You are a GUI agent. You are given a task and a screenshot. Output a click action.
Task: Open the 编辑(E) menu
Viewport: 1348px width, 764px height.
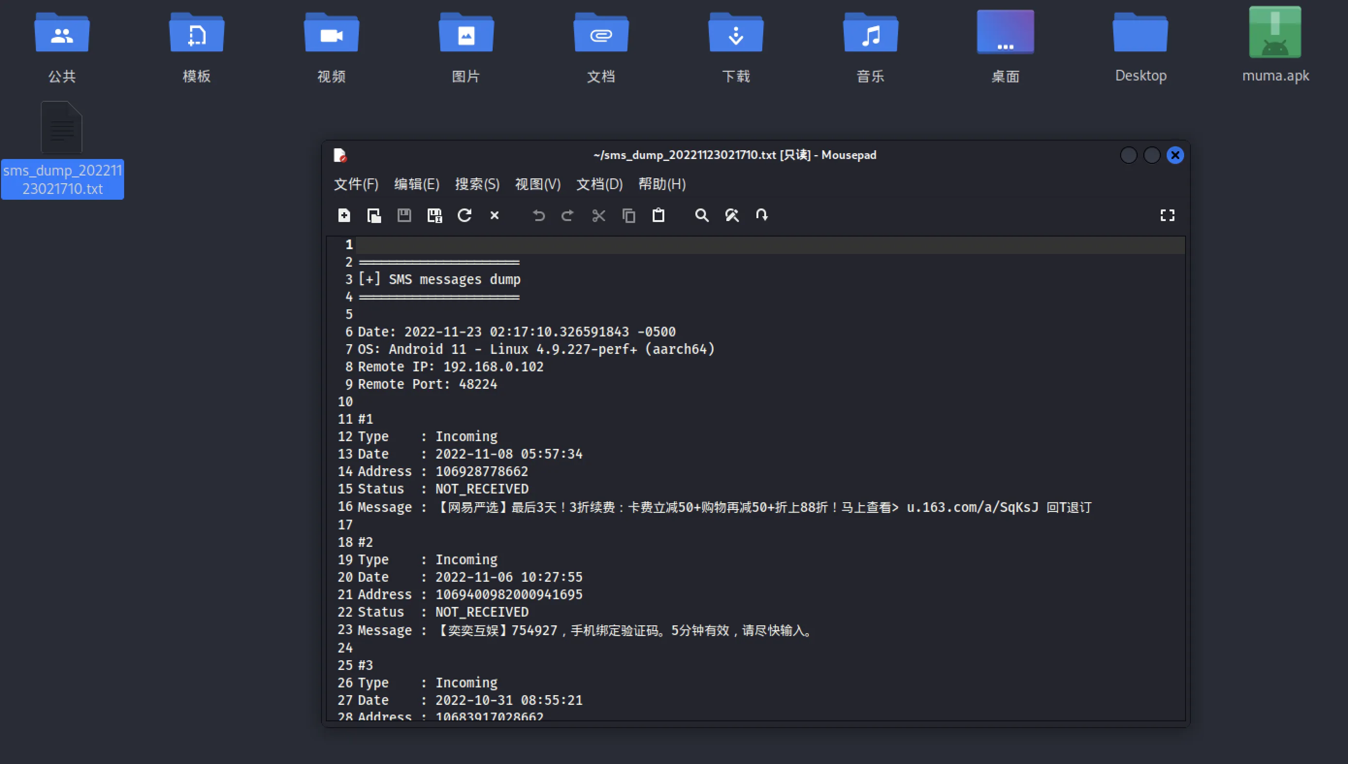point(417,184)
